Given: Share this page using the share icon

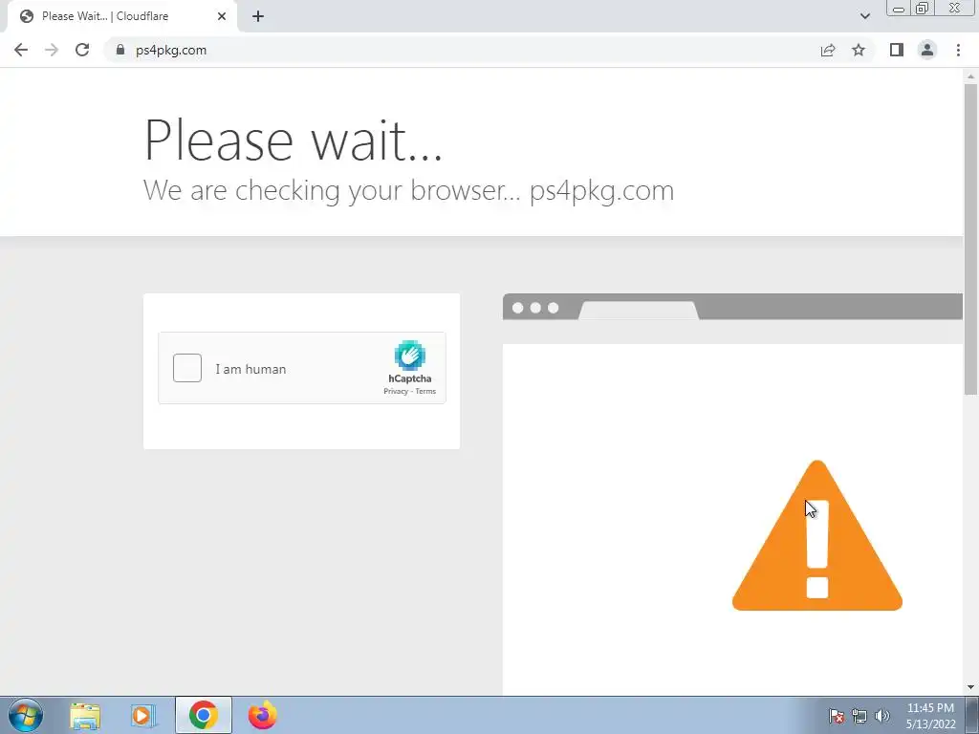Looking at the screenshot, I should pyautogui.click(x=828, y=50).
